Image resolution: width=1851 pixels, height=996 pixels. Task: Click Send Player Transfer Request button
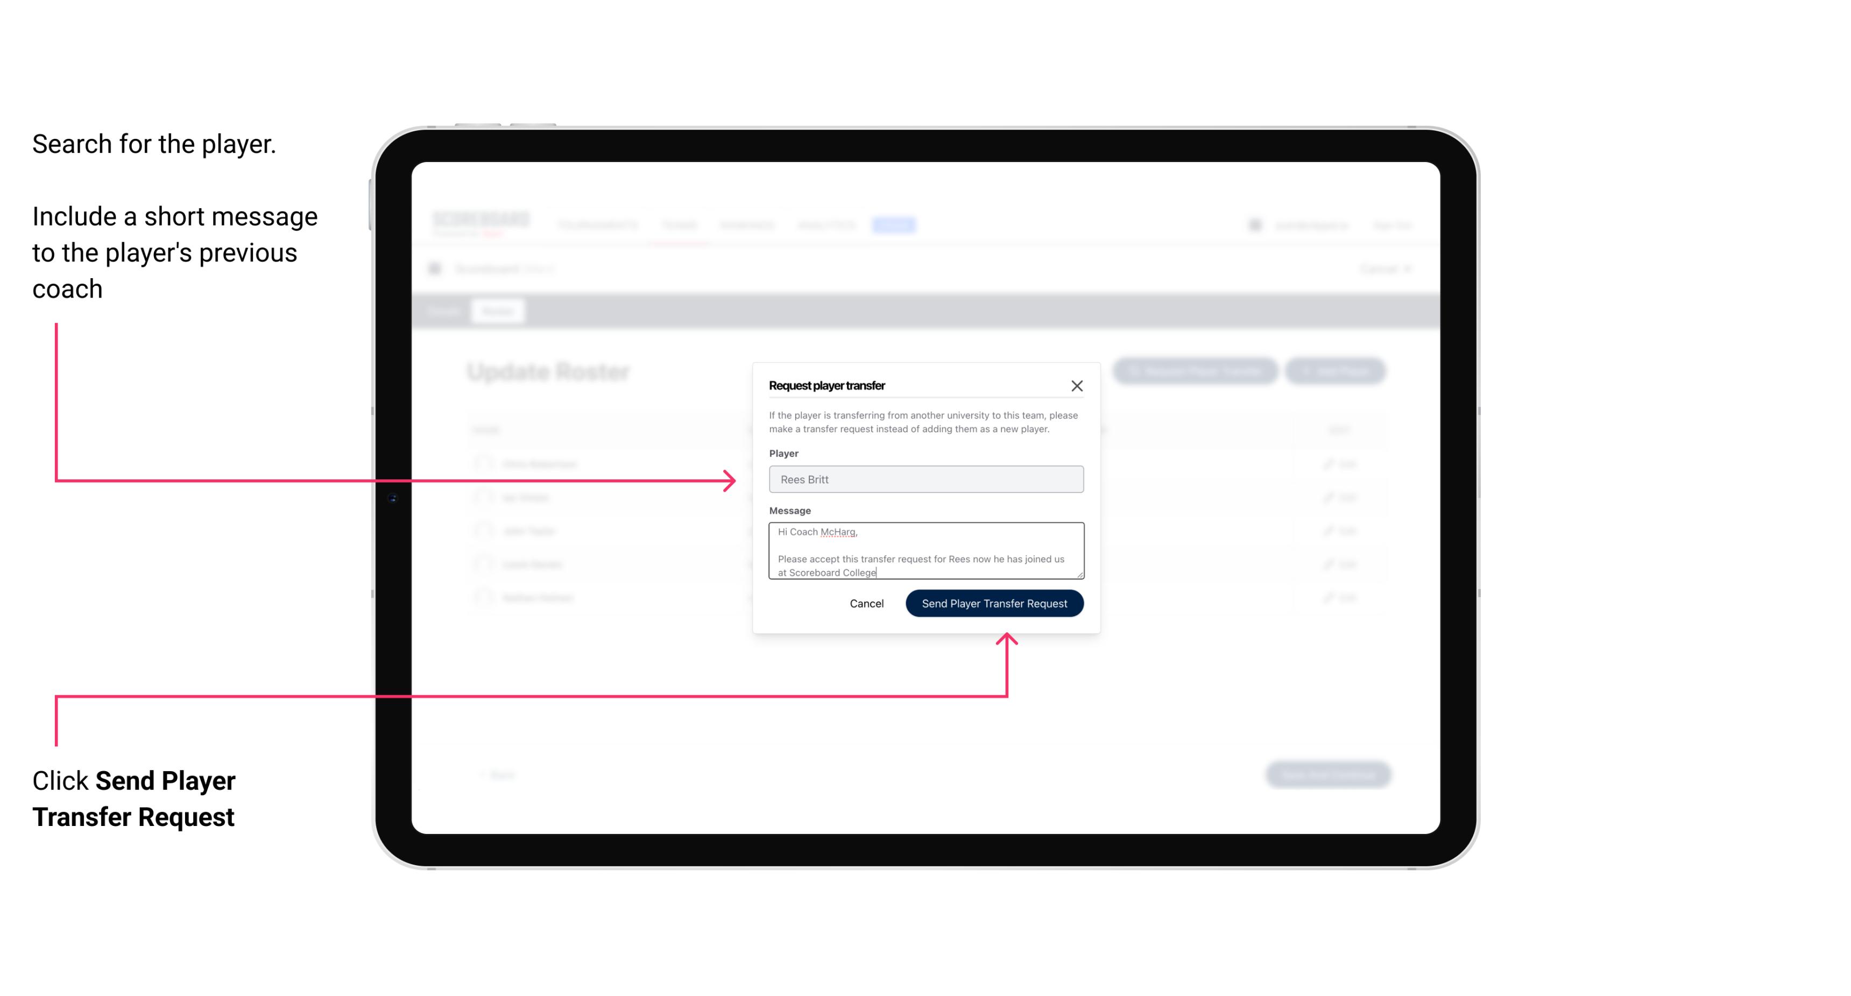(994, 602)
